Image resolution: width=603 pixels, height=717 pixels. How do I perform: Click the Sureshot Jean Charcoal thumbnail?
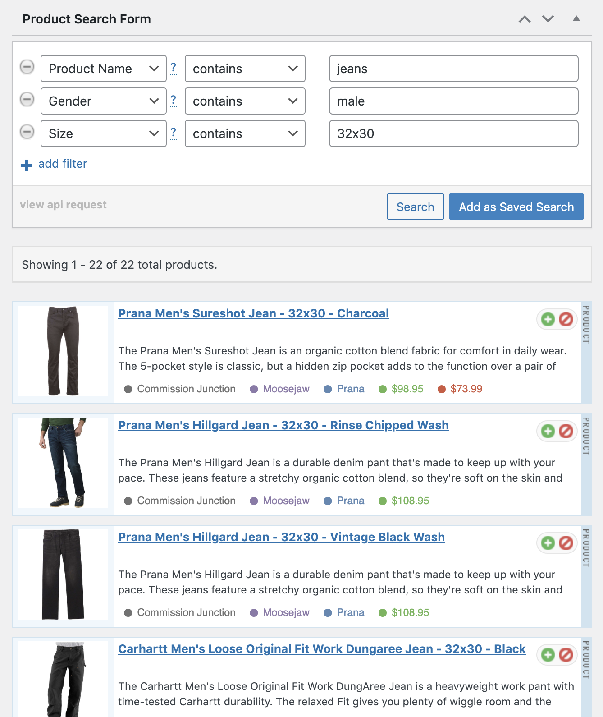tap(63, 351)
